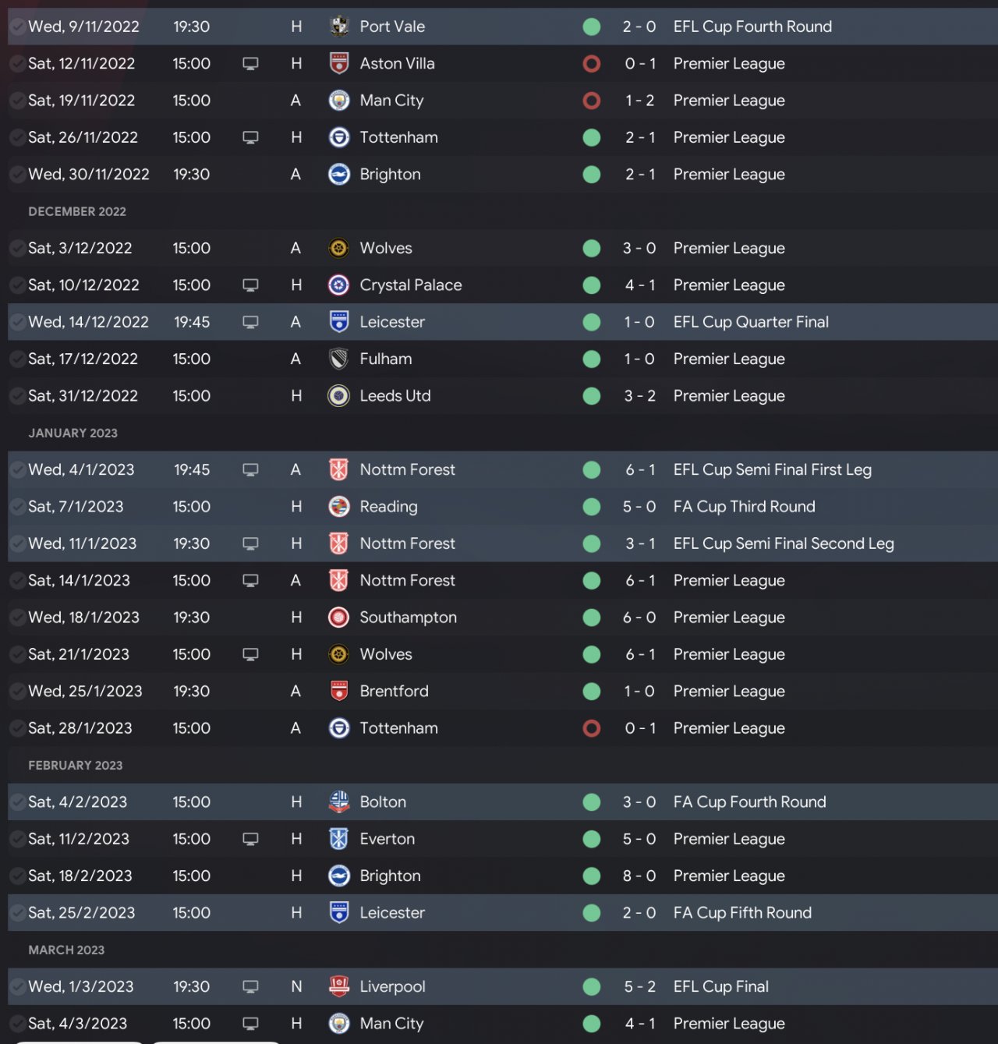Open the FA Cup Fifth Round competition link
The width and height of the screenshot is (998, 1044).
742,912
